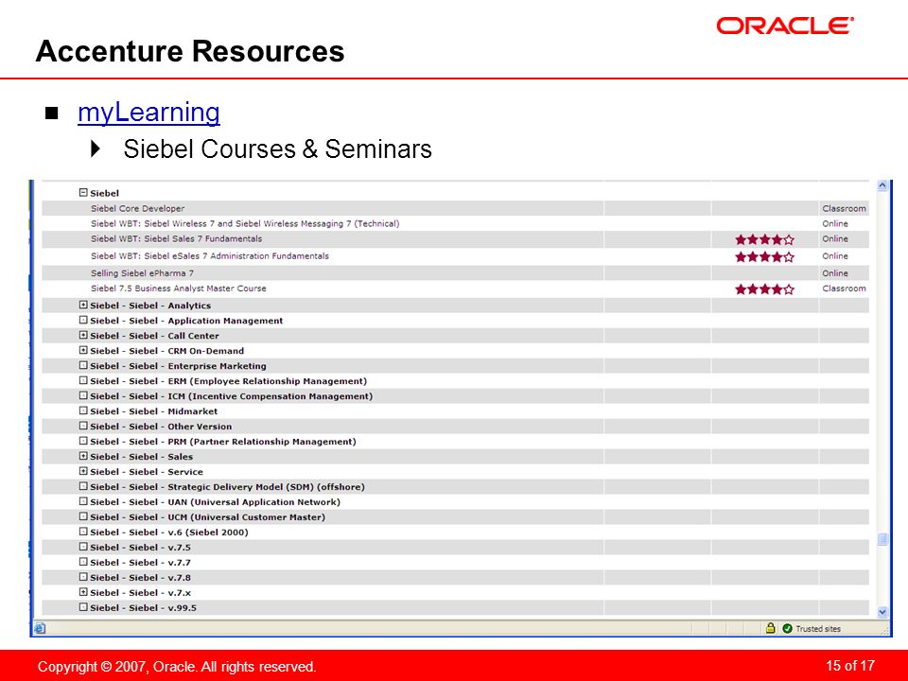Expand Siebel - Siebel - Other Version node
Viewport: 908px width, 681px height.
tap(83, 426)
